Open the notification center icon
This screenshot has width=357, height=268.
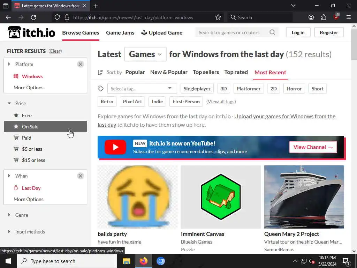(346, 261)
